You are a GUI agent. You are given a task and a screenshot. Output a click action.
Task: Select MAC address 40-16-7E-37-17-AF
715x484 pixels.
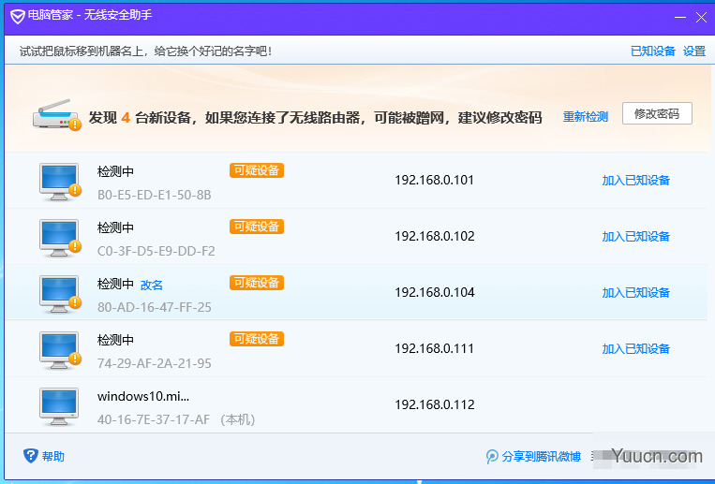click(154, 419)
